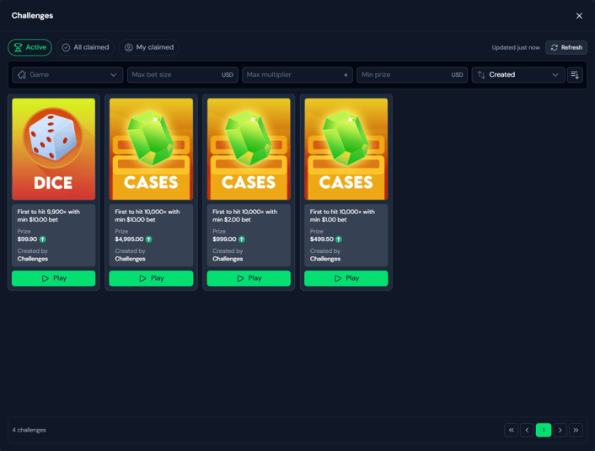The width and height of the screenshot is (595, 451).
Task: Go to the last page
Action: click(x=576, y=430)
